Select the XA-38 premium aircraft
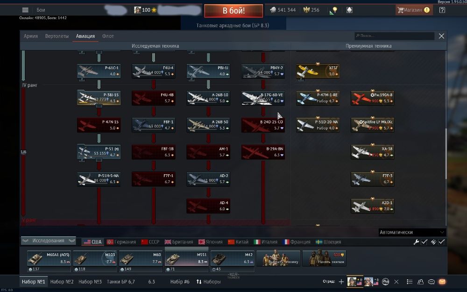Screen dimensions: 467x292 [x=373, y=152]
